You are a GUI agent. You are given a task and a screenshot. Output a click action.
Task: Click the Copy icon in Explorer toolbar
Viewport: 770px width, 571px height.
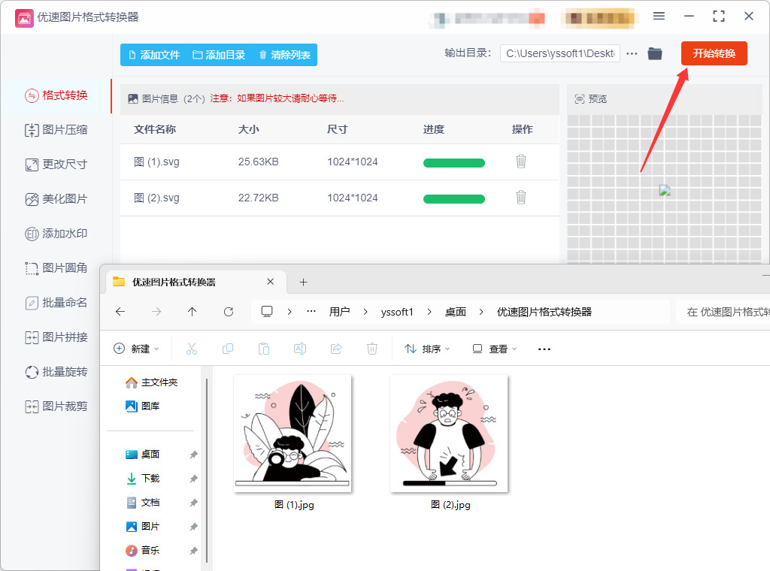228,349
